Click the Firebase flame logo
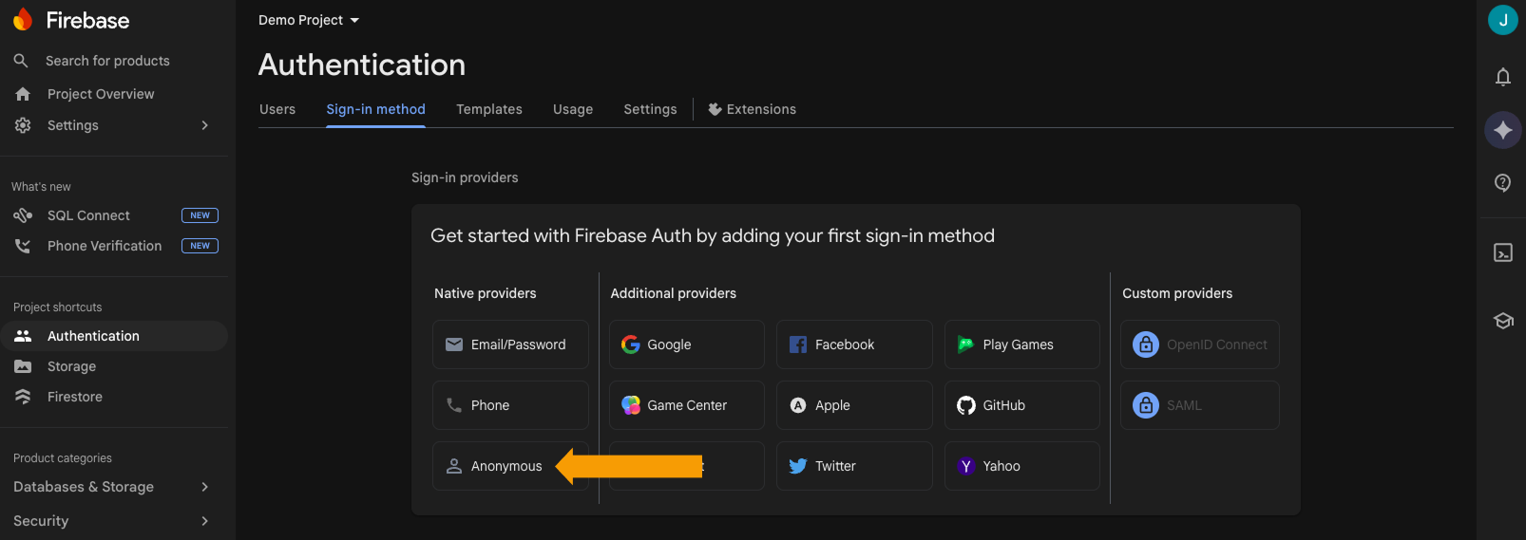 (x=23, y=20)
